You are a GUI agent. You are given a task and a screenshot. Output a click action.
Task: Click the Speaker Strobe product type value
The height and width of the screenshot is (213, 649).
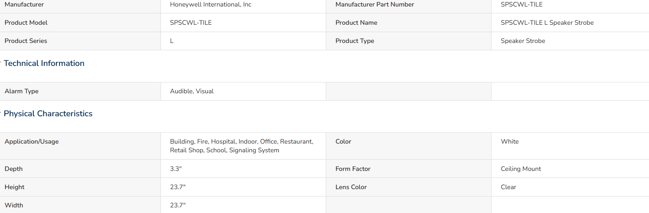click(x=523, y=41)
